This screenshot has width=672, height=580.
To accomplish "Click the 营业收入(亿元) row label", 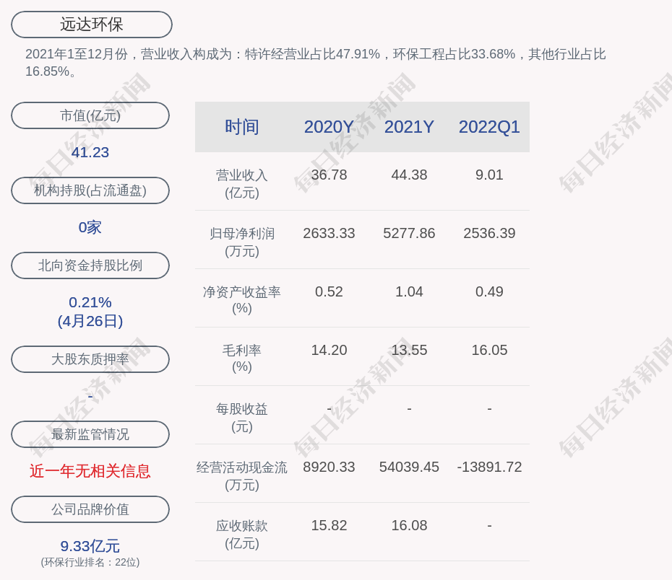I will coord(242,184).
